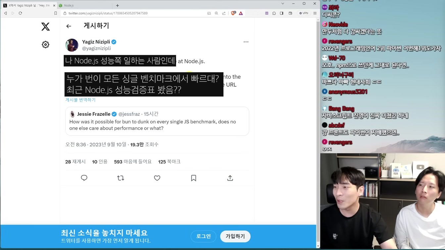Click the zoom magnifier icon in address bar

(x=217, y=13)
